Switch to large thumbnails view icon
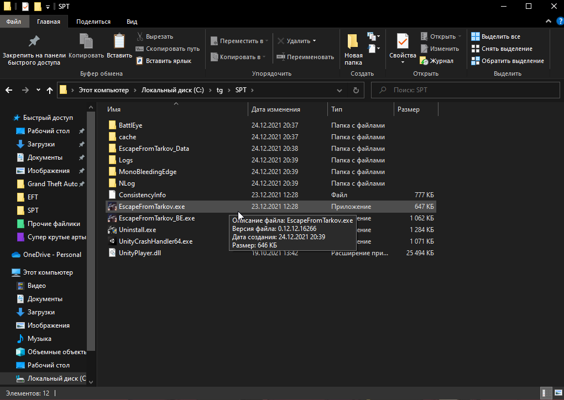The height and width of the screenshot is (400, 564). [x=558, y=393]
